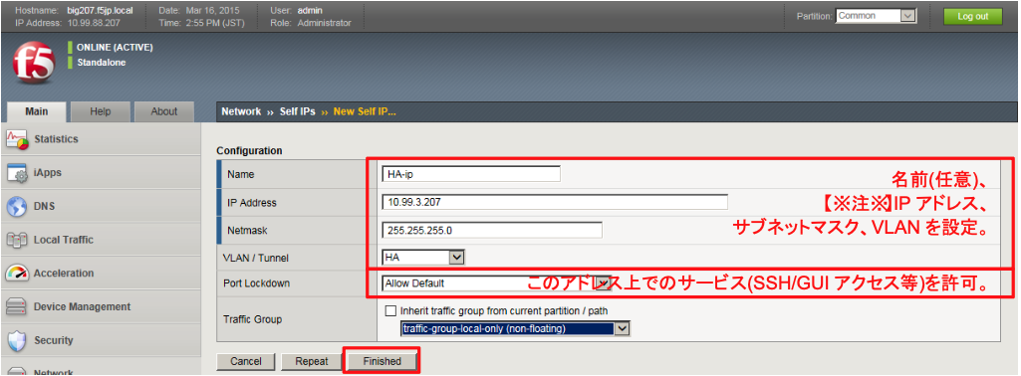Select the Acceleration menu label
Viewport: 1021px width, 376px height.
pyautogui.click(x=64, y=274)
